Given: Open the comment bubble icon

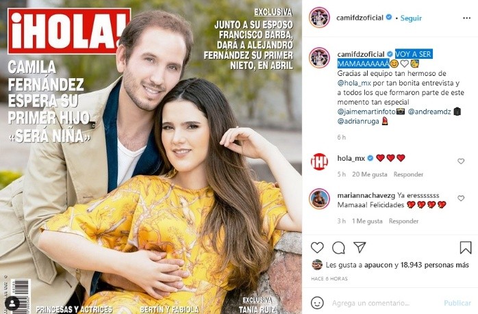Looking at the screenshot, I should pos(338,248).
